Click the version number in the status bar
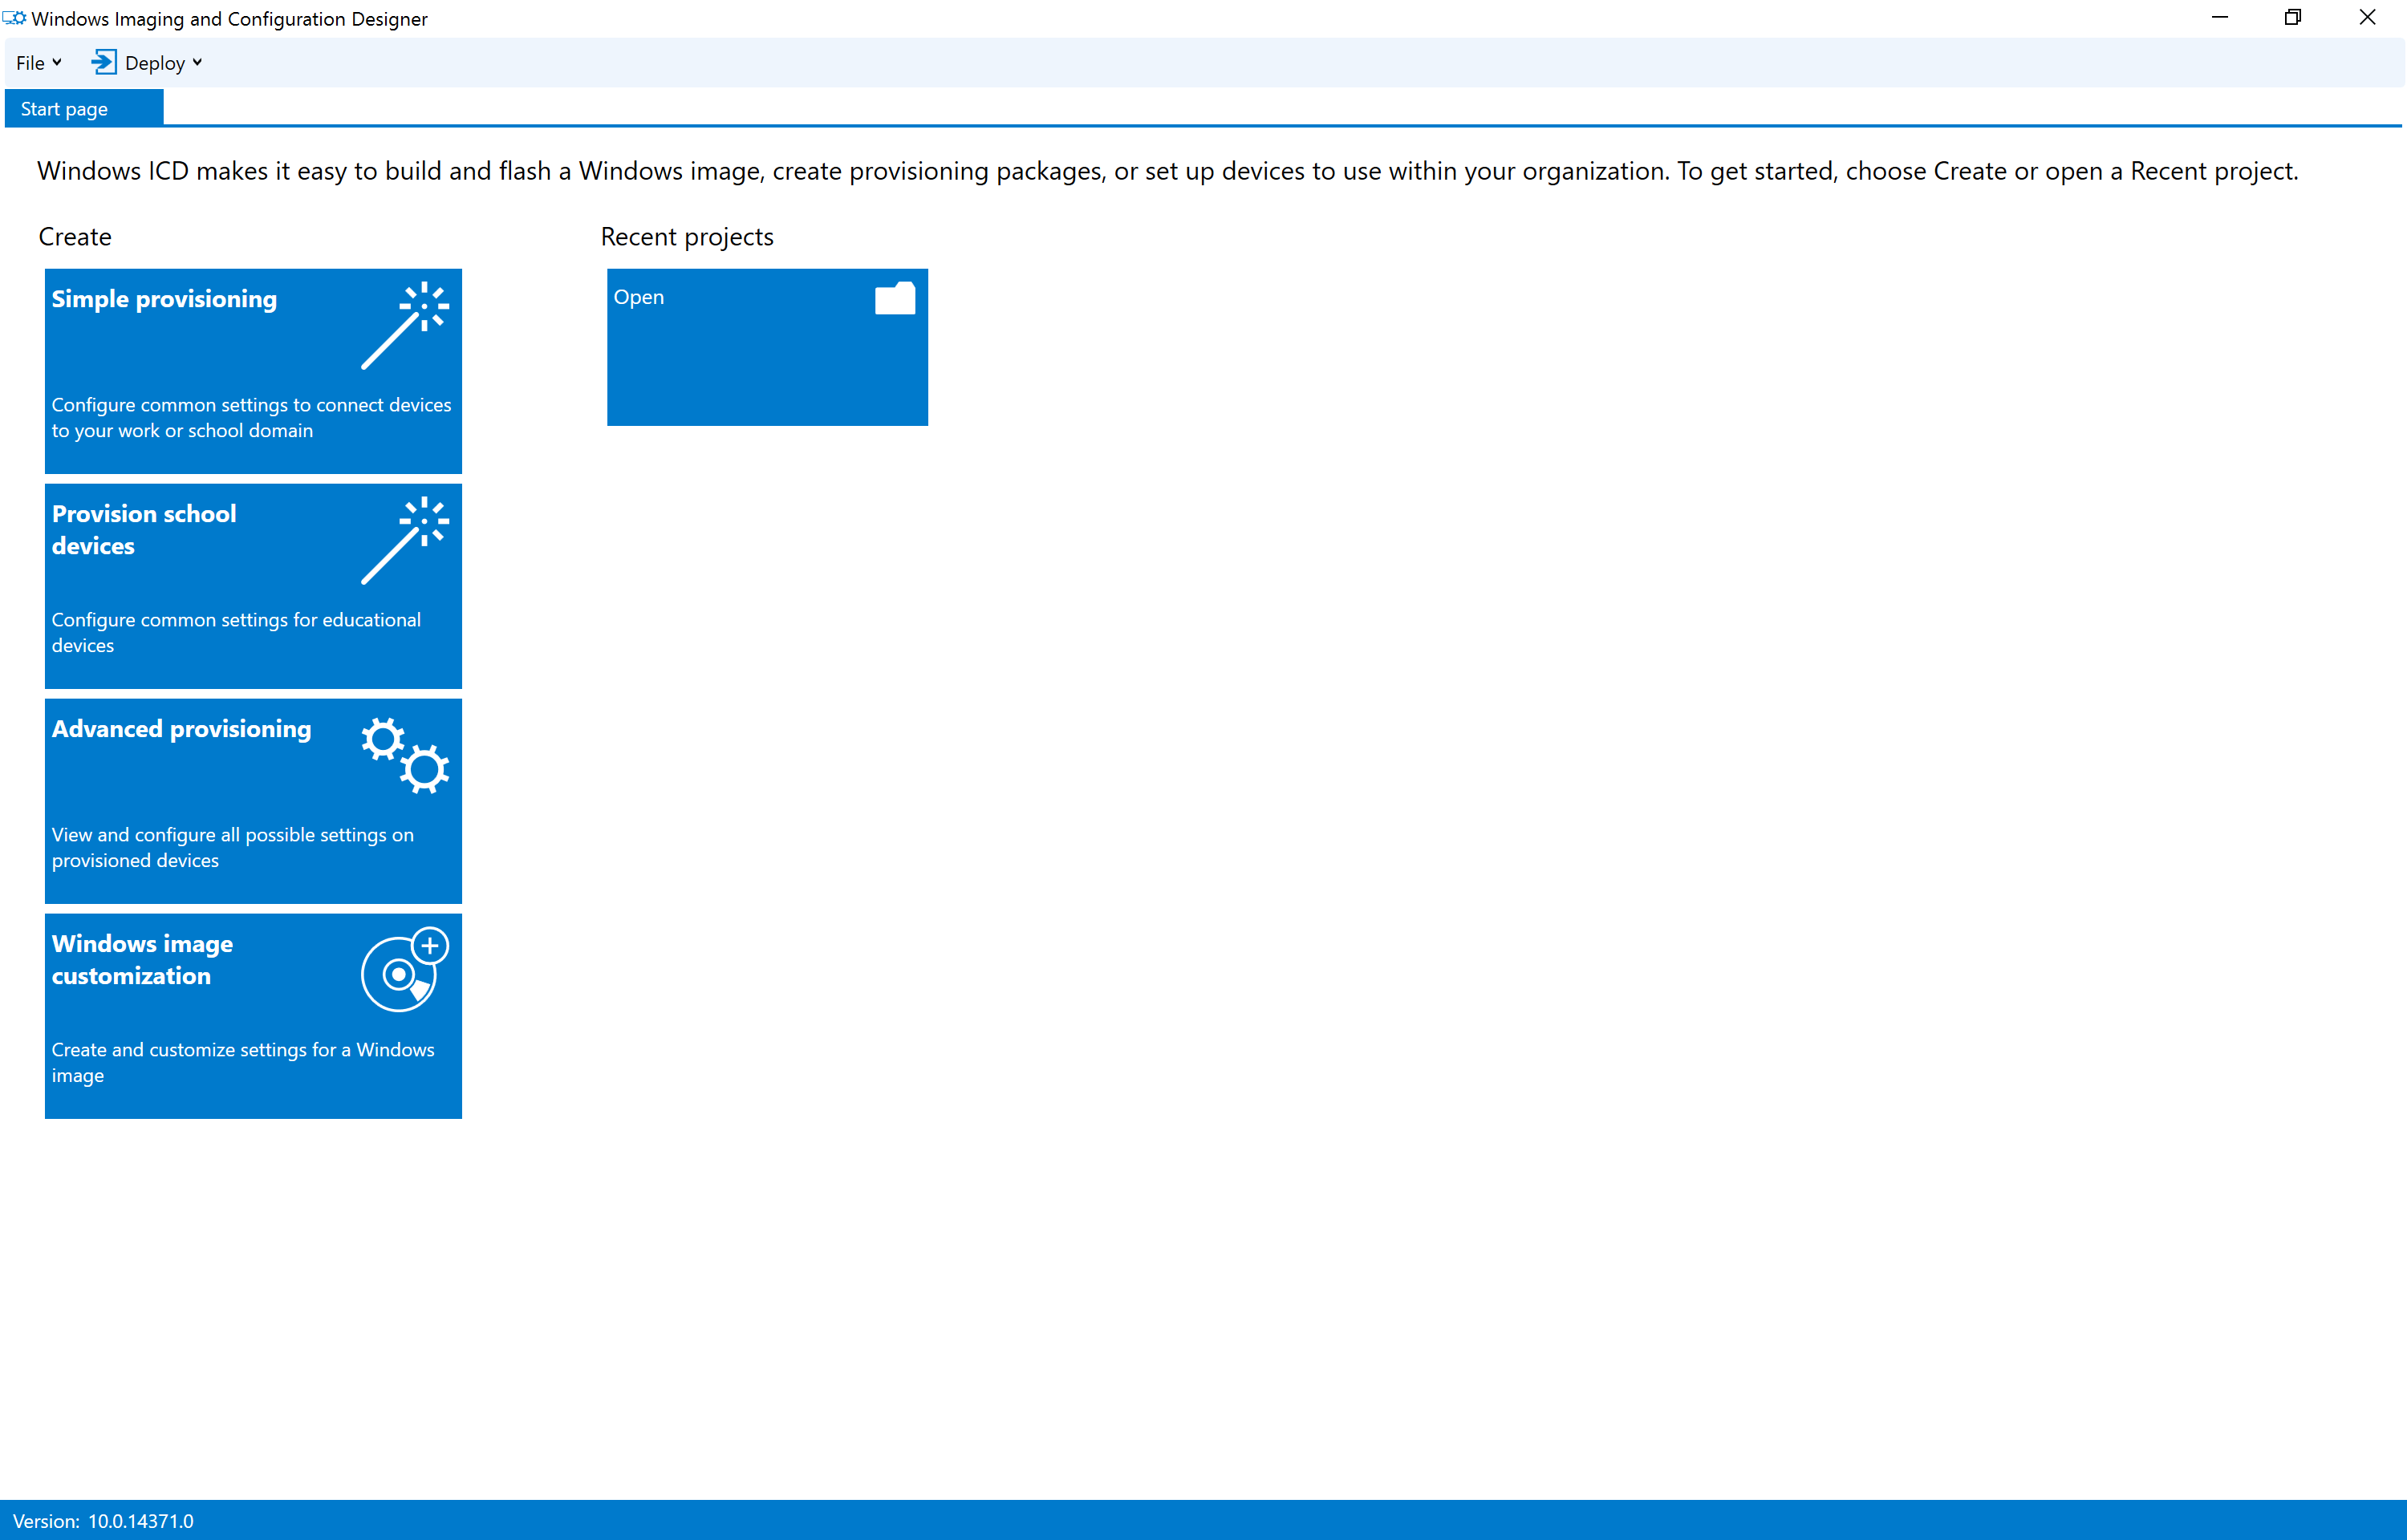This screenshot has width=2407, height=1540. click(x=140, y=1521)
